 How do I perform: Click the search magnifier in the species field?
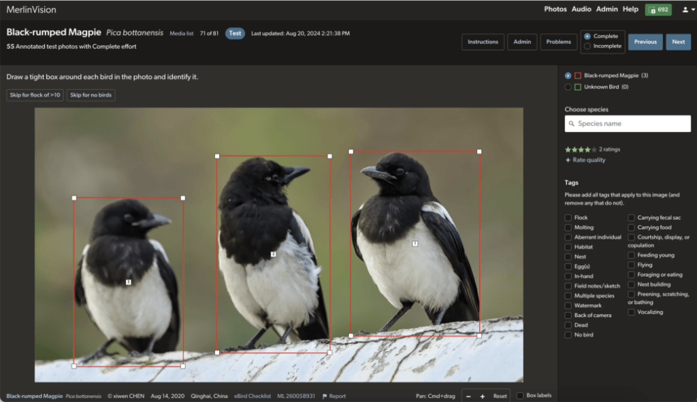(572, 124)
